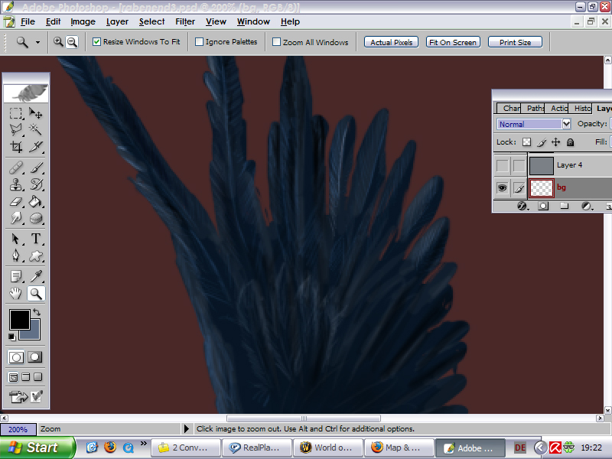Switch to World of Warcraft taskbar button
The image size is (612, 459).
click(328, 448)
